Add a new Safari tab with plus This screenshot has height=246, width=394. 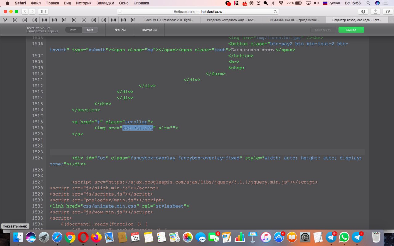point(391,20)
